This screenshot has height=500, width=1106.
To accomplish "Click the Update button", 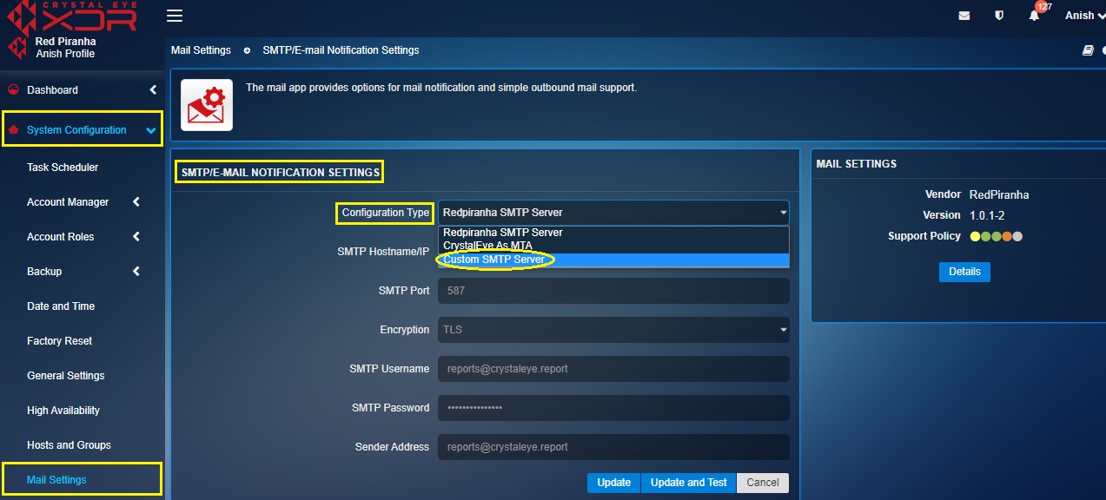I will coord(613,483).
